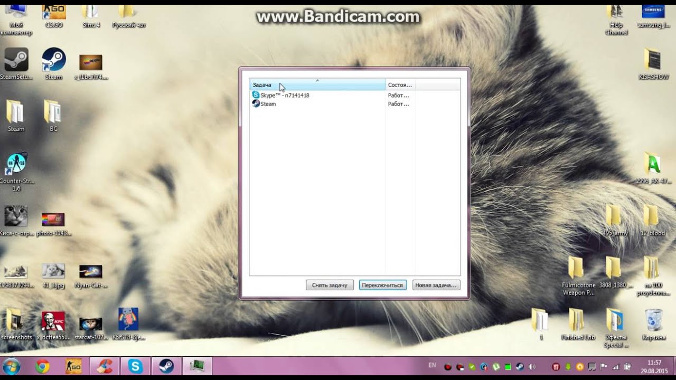Open the Windows Start menu orb

click(x=12, y=366)
